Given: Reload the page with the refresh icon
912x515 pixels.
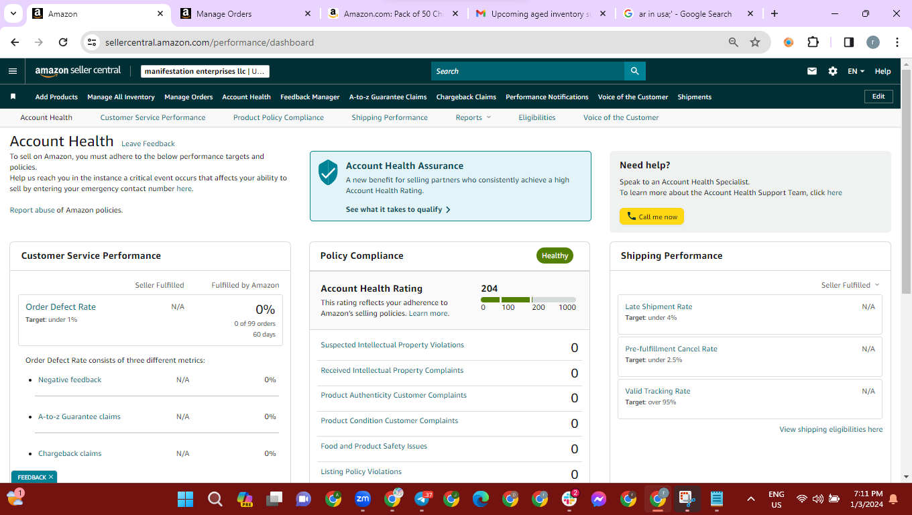Looking at the screenshot, I should tap(63, 42).
